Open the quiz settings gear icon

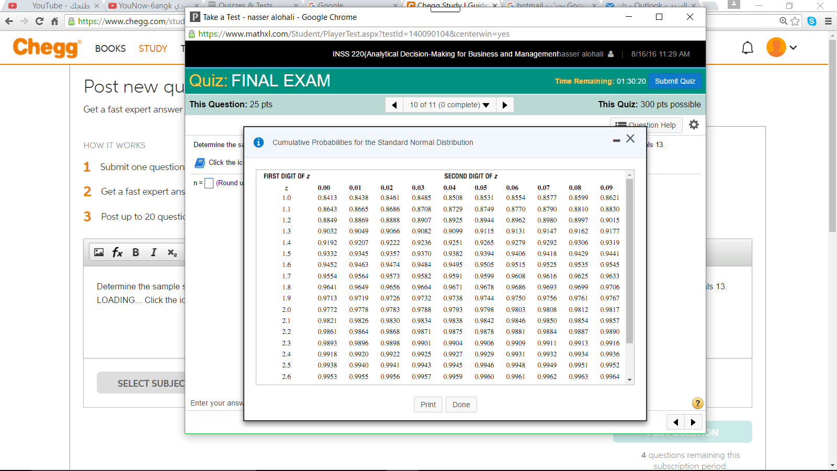pos(694,125)
